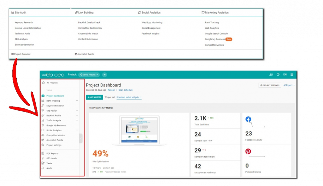Click the '24' Domain Trust Flow value

[198, 135]
